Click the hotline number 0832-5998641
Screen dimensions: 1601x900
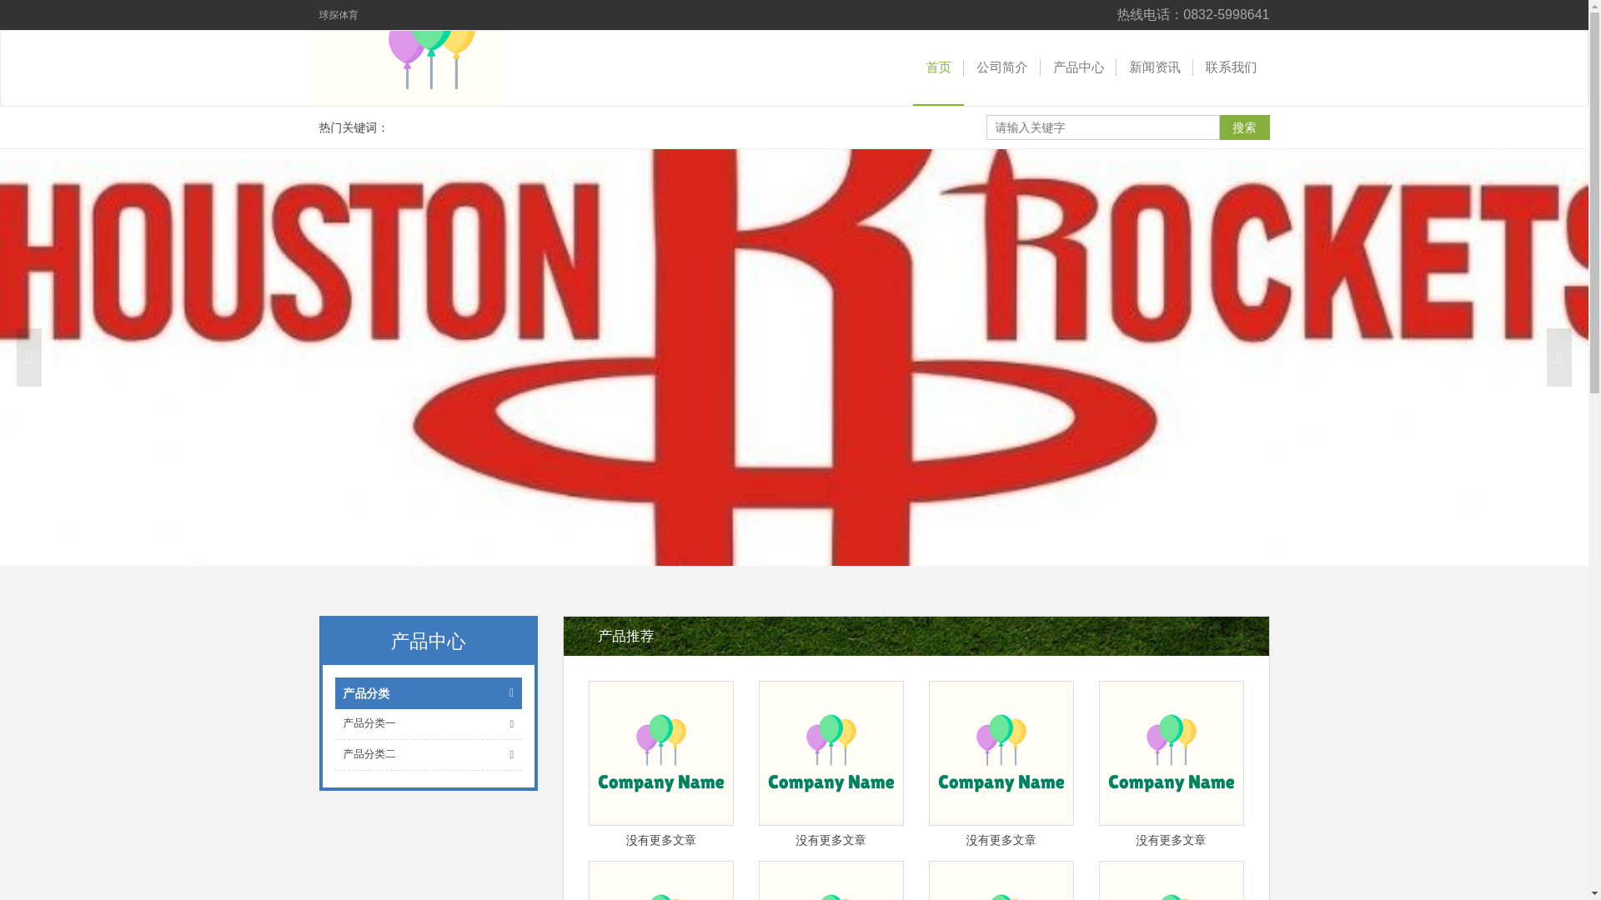pos(1226,15)
